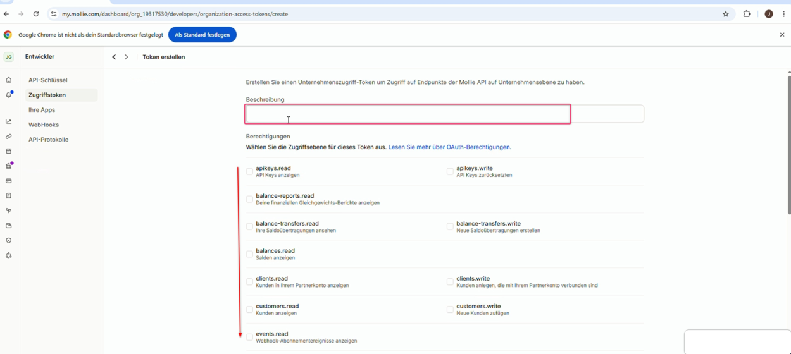Reload the page in browser

(x=36, y=14)
